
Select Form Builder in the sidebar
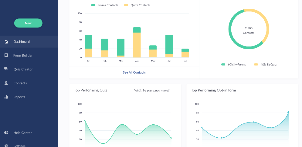[x=23, y=56]
